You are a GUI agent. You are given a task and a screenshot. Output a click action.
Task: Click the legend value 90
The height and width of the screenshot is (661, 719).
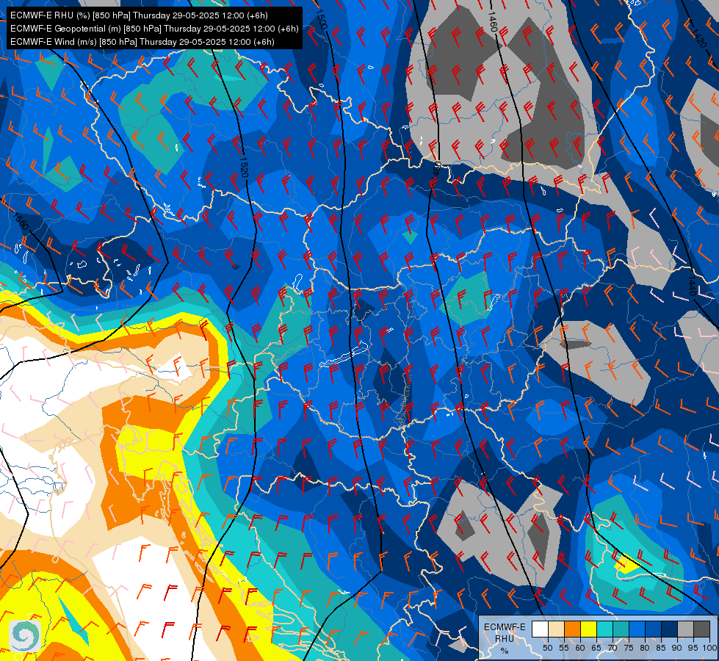677,648
